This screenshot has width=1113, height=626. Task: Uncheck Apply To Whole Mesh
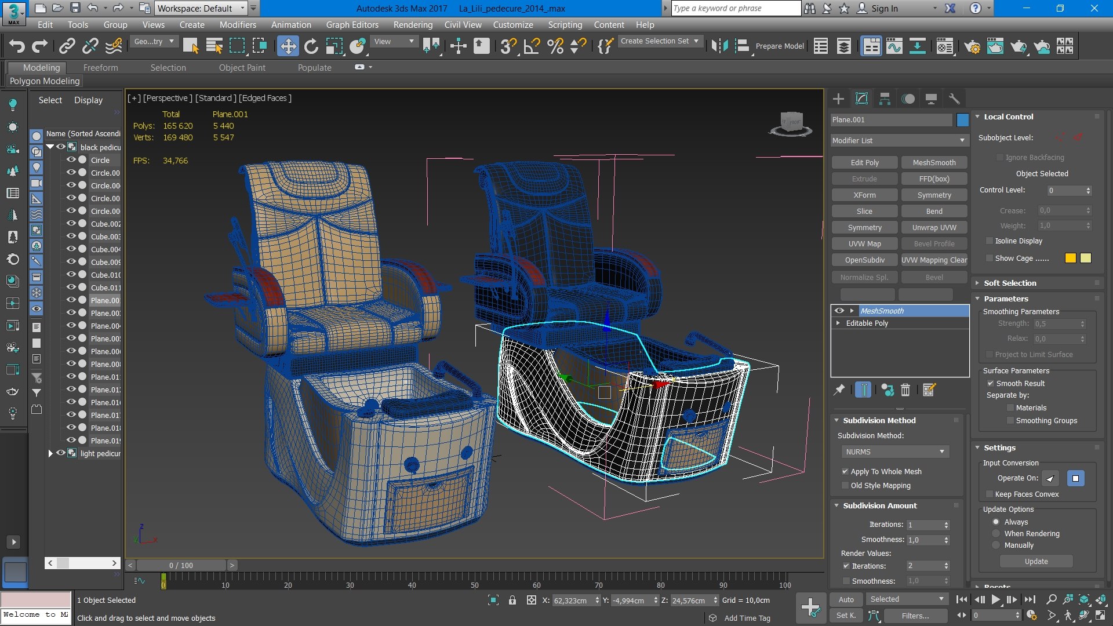click(x=845, y=472)
